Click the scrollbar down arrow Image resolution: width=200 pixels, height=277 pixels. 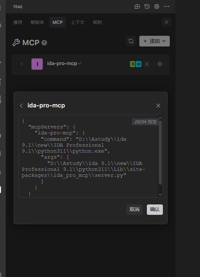point(160,195)
